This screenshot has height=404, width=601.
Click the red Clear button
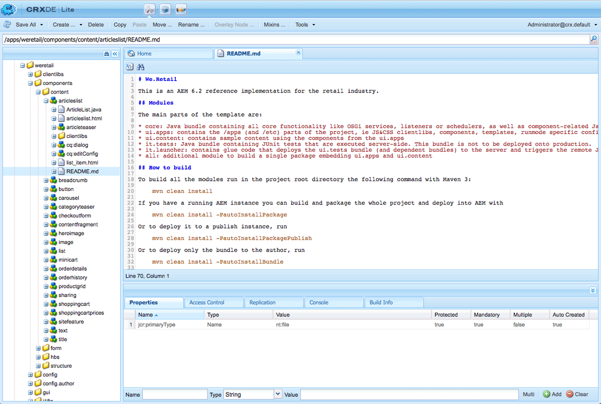point(577,394)
